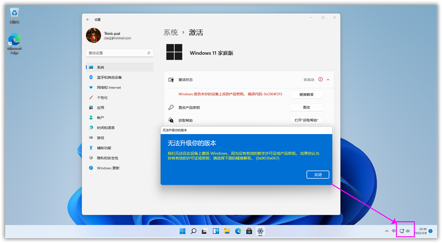The width and height of the screenshot is (442, 243).
Task: Click the volume speaker icon in system tray
Action: point(408,231)
